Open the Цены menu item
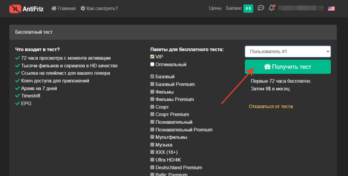Viewport: 348px width, 176px height. coord(215,8)
